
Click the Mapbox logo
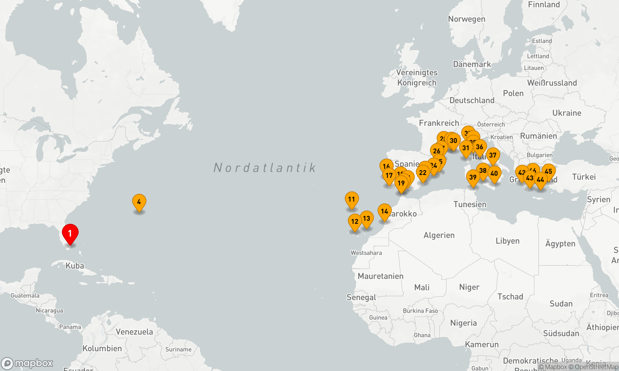point(27,363)
